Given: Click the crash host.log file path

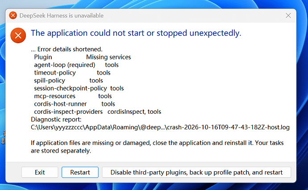Looking at the screenshot, I should 160,128.
